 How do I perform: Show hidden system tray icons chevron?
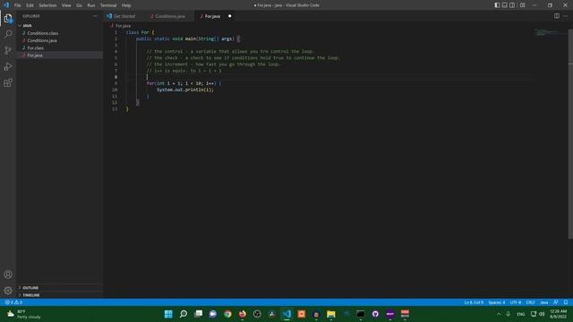tap(499, 314)
